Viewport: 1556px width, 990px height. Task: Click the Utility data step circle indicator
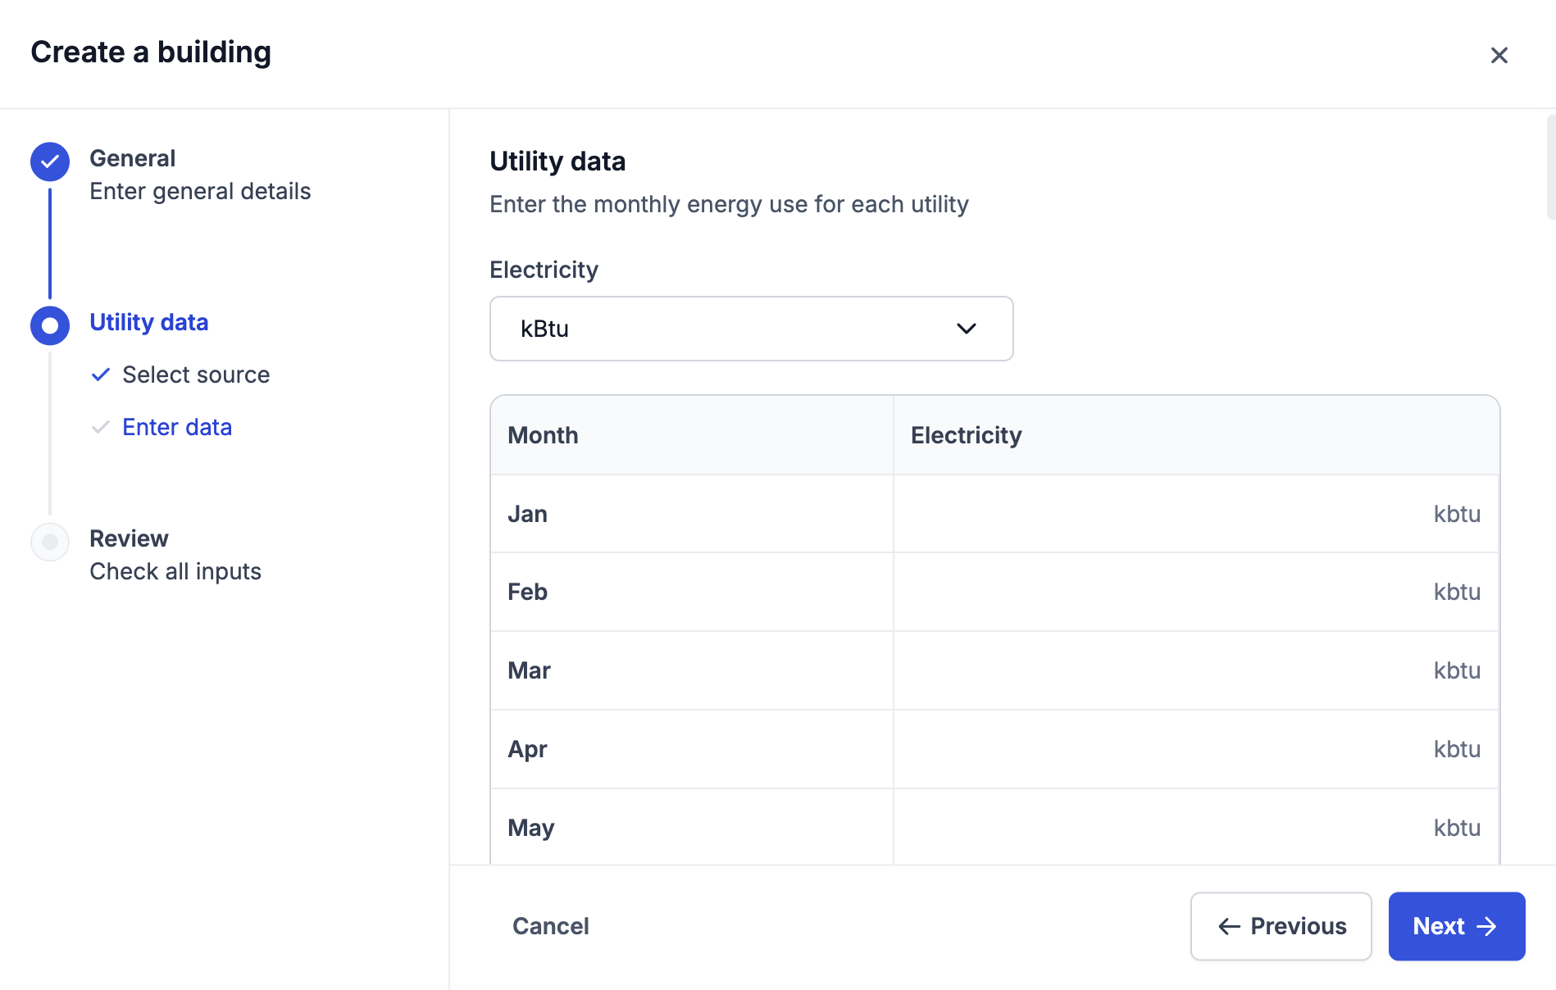point(50,325)
